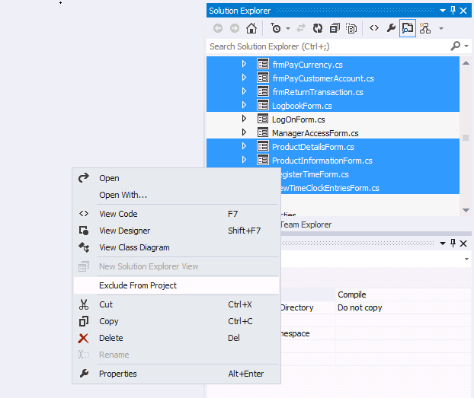474x398 pixels.
Task: Close the Solution Explorer panel
Action: pyautogui.click(x=463, y=11)
